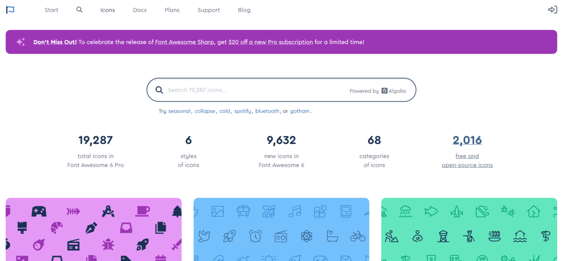This screenshot has height=261, width=562.
Task: Click the alarm clock icon on the blue card
Action: pos(255,237)
